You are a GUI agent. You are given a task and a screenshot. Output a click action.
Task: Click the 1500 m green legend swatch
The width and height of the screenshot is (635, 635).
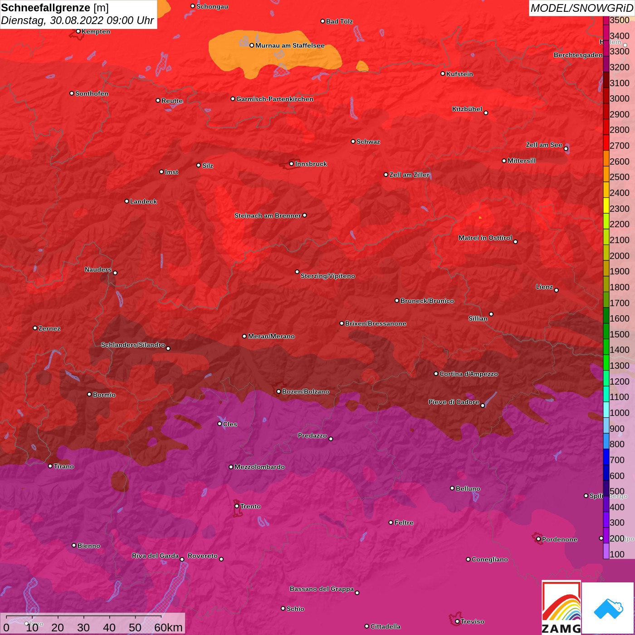click(606, 332)
